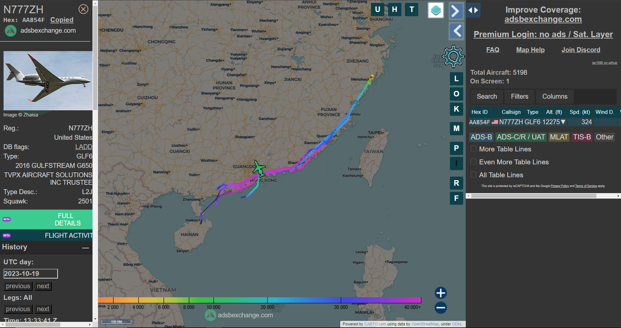Toggle the F map button
621x328 pixels.
pyautogui.click(x=456, y=198)
